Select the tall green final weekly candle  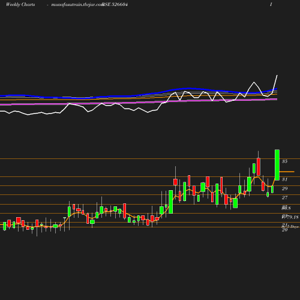pyautogui.click(x=277, y=165)
